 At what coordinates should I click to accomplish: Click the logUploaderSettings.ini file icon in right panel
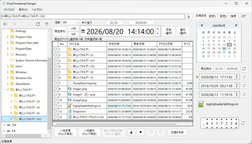201,104
